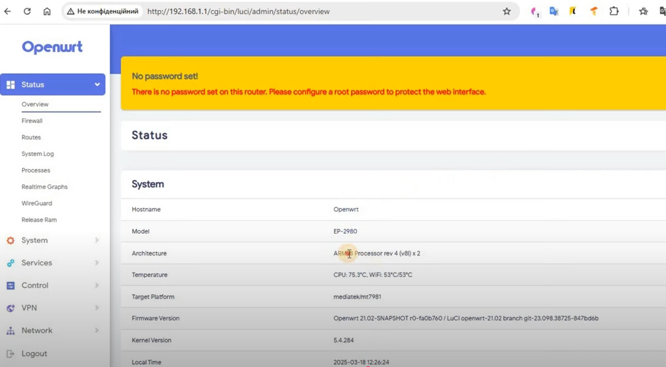
Task: Click the 'Status' page heading
Action: click(149, 135)
